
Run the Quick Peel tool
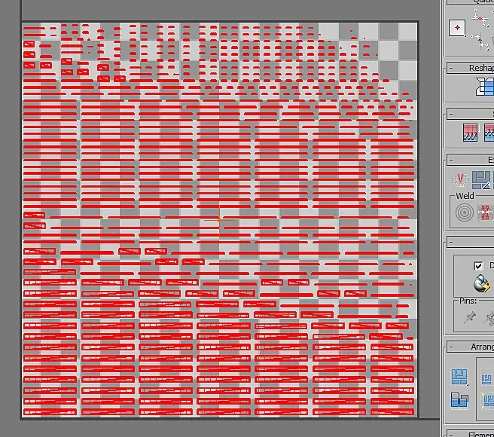[482, 283]
